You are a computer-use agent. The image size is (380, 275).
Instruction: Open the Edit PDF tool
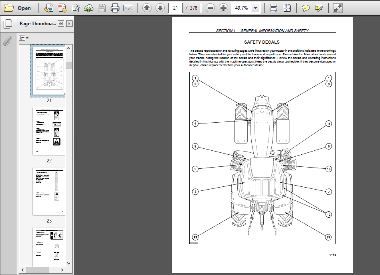pos(76,8)
